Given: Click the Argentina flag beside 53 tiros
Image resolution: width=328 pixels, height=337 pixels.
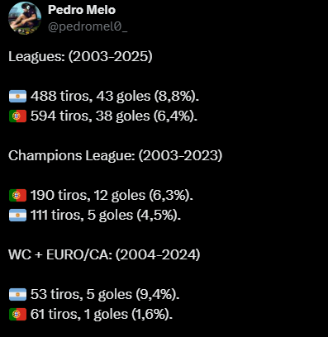Looking at the screenshot, I should tap(18, 294).
